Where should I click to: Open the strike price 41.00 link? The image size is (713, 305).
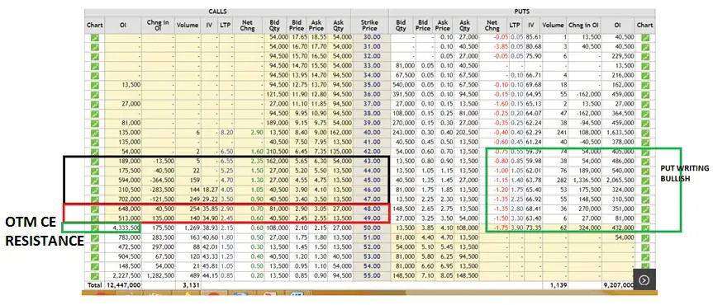[x=372, y=142]
